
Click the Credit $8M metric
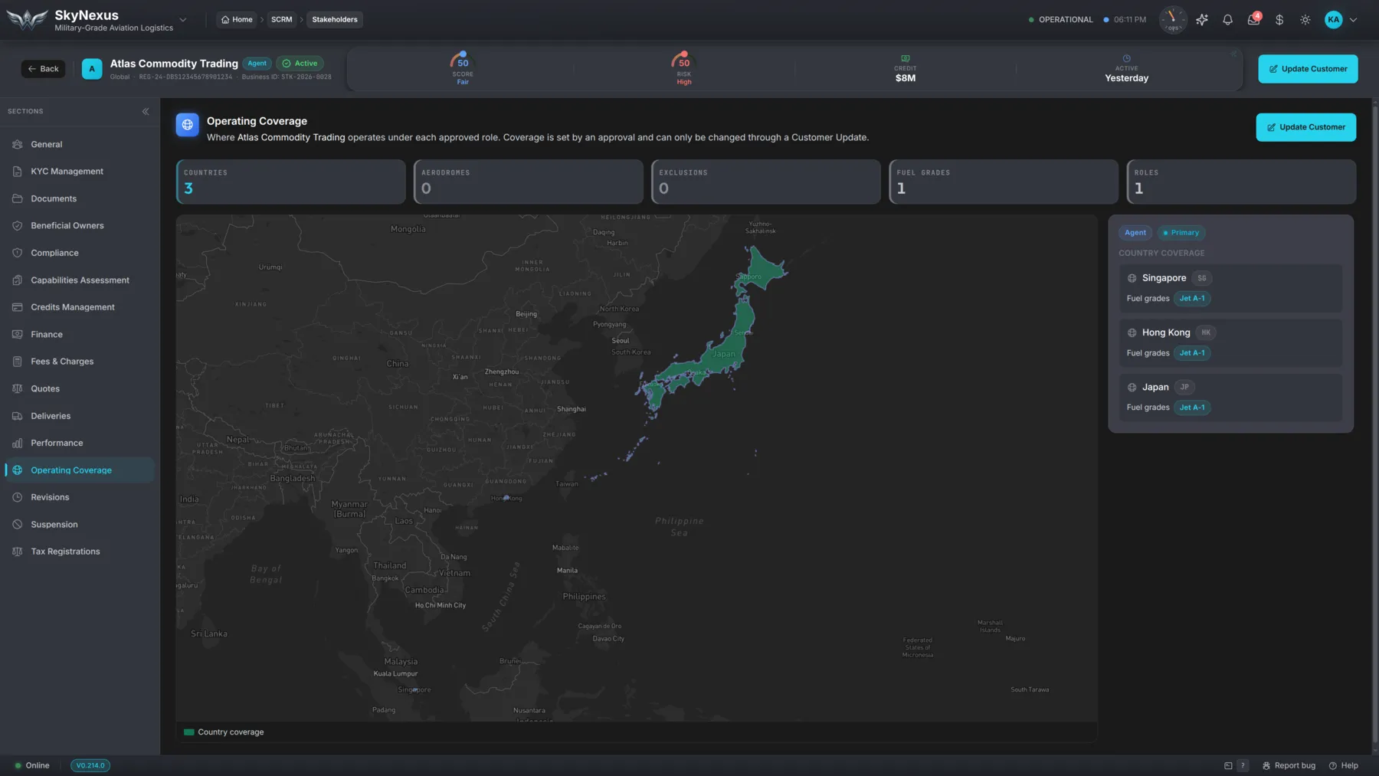pyautogui.click(x=906, y=69)
